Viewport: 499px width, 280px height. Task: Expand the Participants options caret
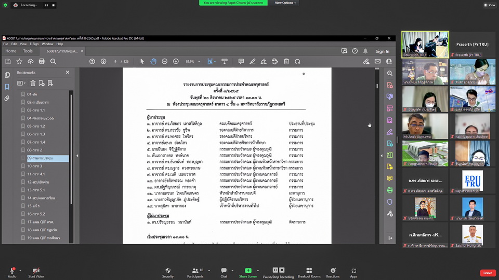(x=209, y=271)
